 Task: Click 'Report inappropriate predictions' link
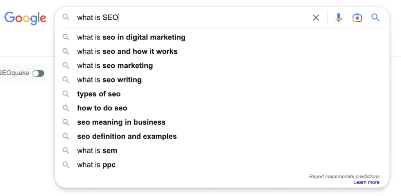tap(344, 176)
